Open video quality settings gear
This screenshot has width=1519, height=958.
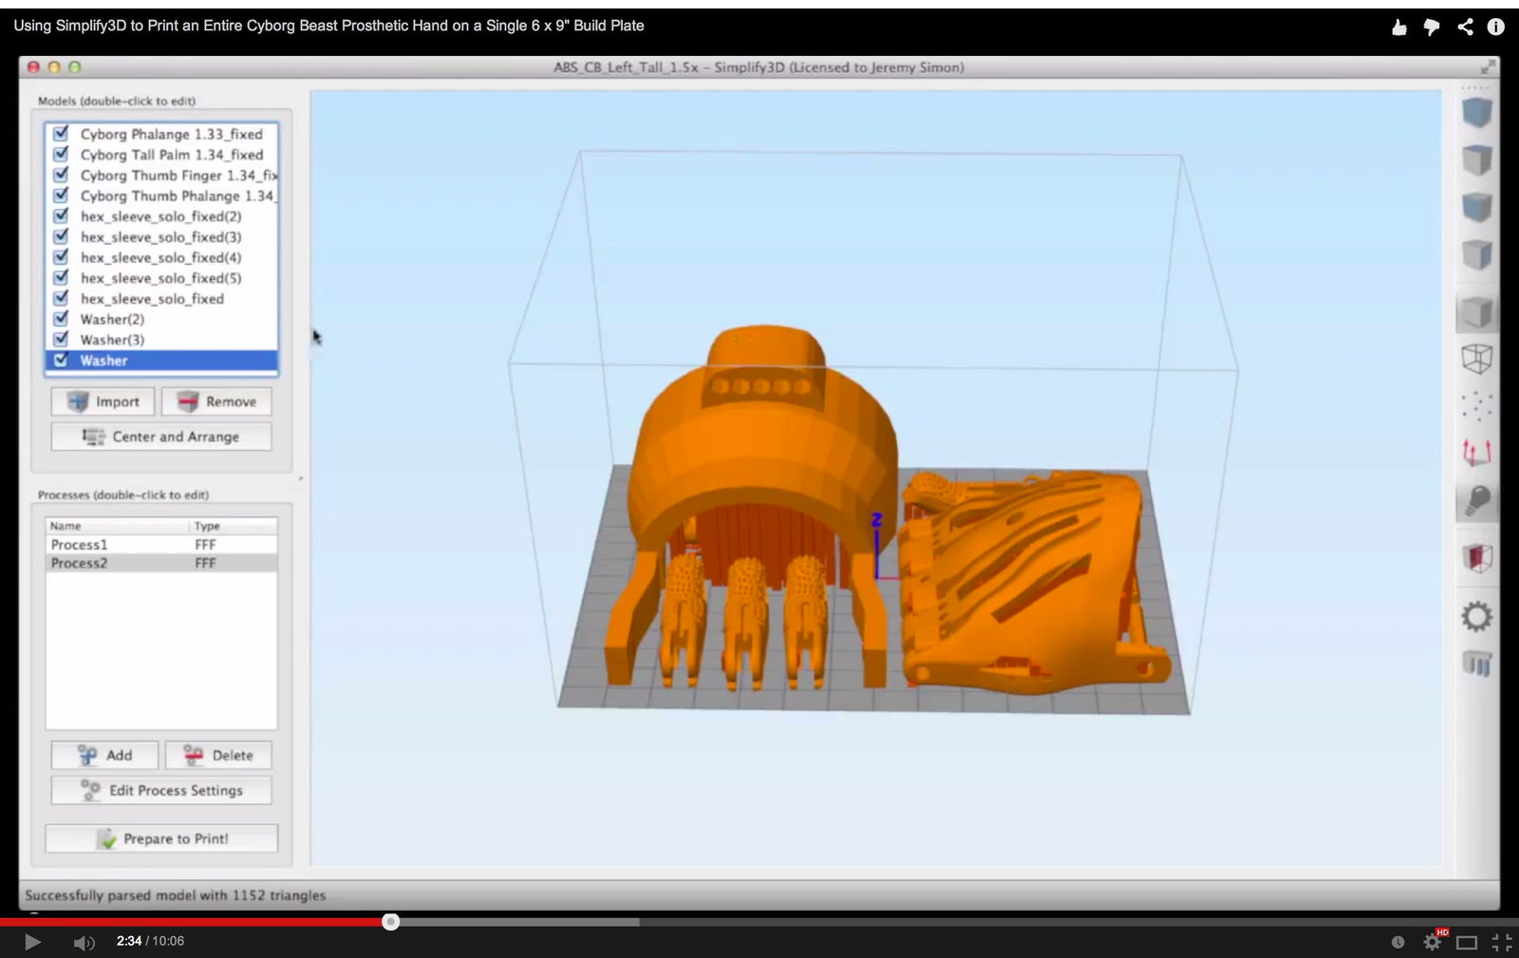click(1433, 942)
